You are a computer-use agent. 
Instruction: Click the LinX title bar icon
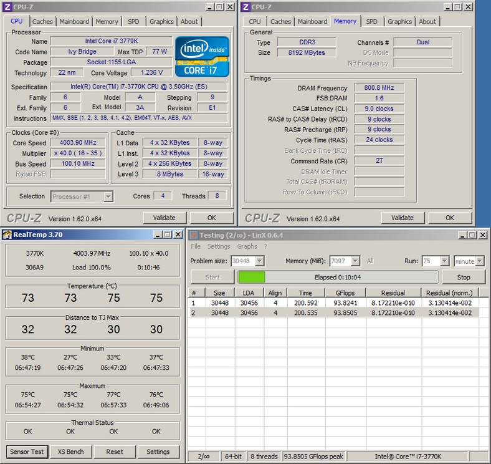[193, 234]
